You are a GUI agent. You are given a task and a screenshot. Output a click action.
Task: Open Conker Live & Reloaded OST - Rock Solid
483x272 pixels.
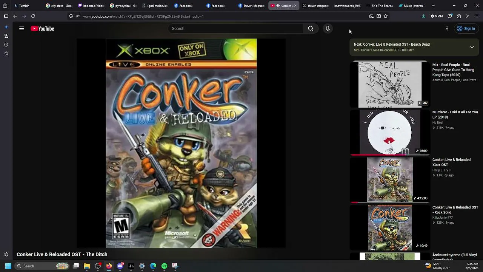coord(455,210)
